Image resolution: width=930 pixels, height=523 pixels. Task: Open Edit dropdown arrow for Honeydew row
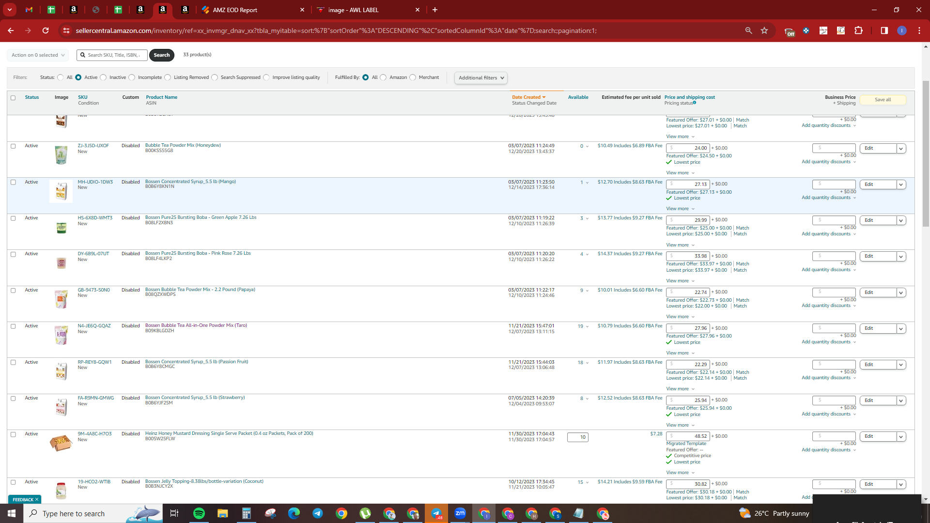click(901, 149)
